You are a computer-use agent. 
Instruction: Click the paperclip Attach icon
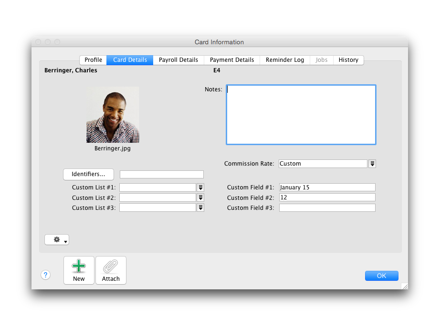click(111, 267)
